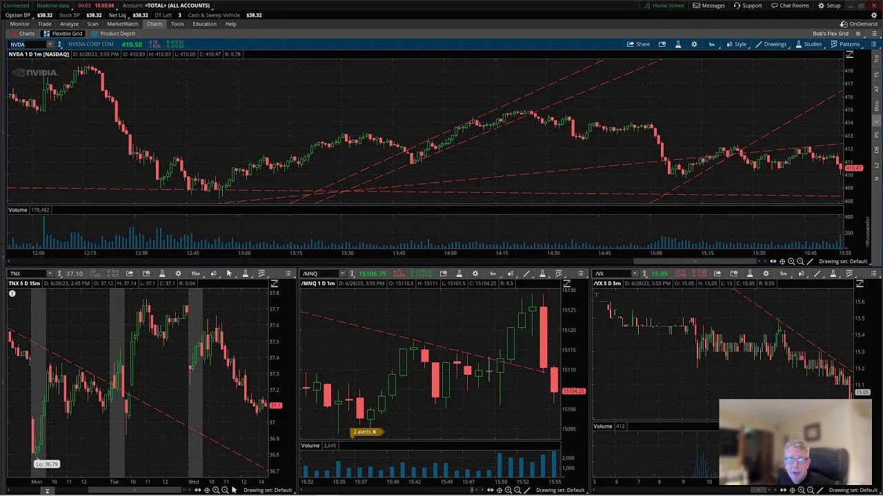Image resolution: width=883 pixels, height=496 pixels.
Task: Click Lo: 36.79 bubble on TNX chart
Action: point(47,464)
